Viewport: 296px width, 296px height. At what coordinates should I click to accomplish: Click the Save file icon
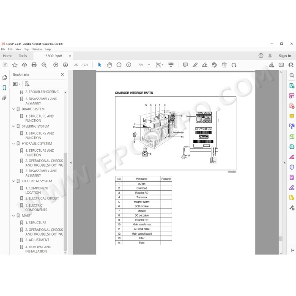5,65
